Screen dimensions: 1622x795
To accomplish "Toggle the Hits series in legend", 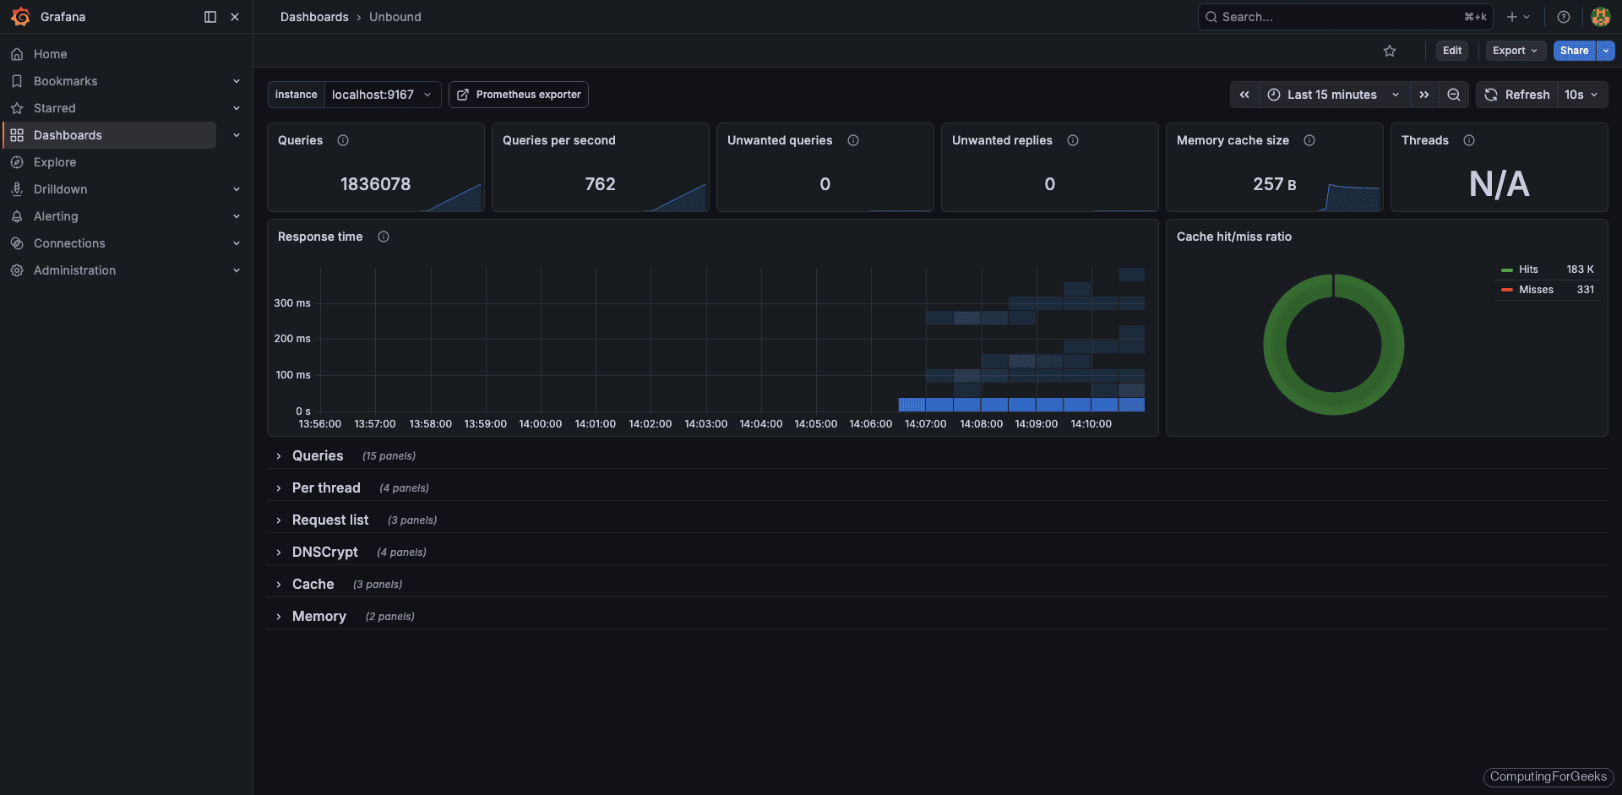I will [1527, 269].
